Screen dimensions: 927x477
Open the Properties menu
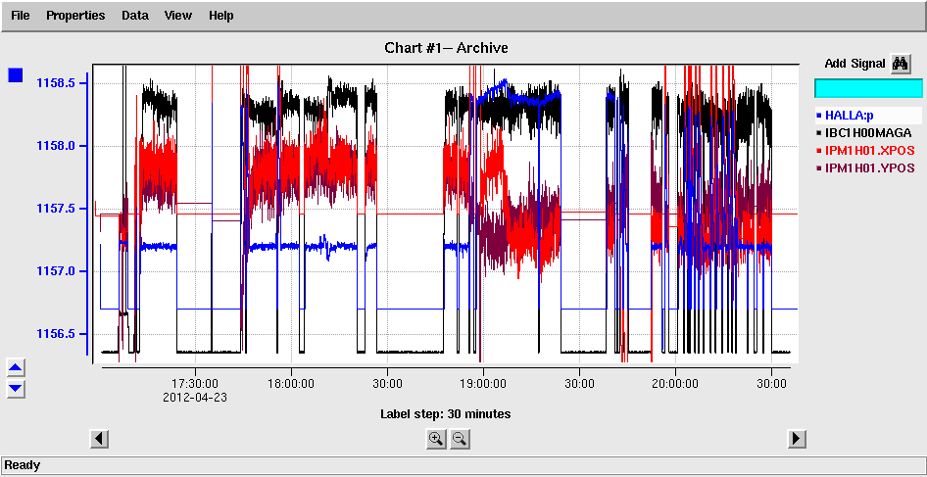[75, 16]
